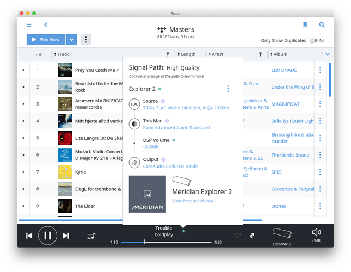Sort by track number column
This screenshot has height=272, width=351.
(x=39, y=54)
